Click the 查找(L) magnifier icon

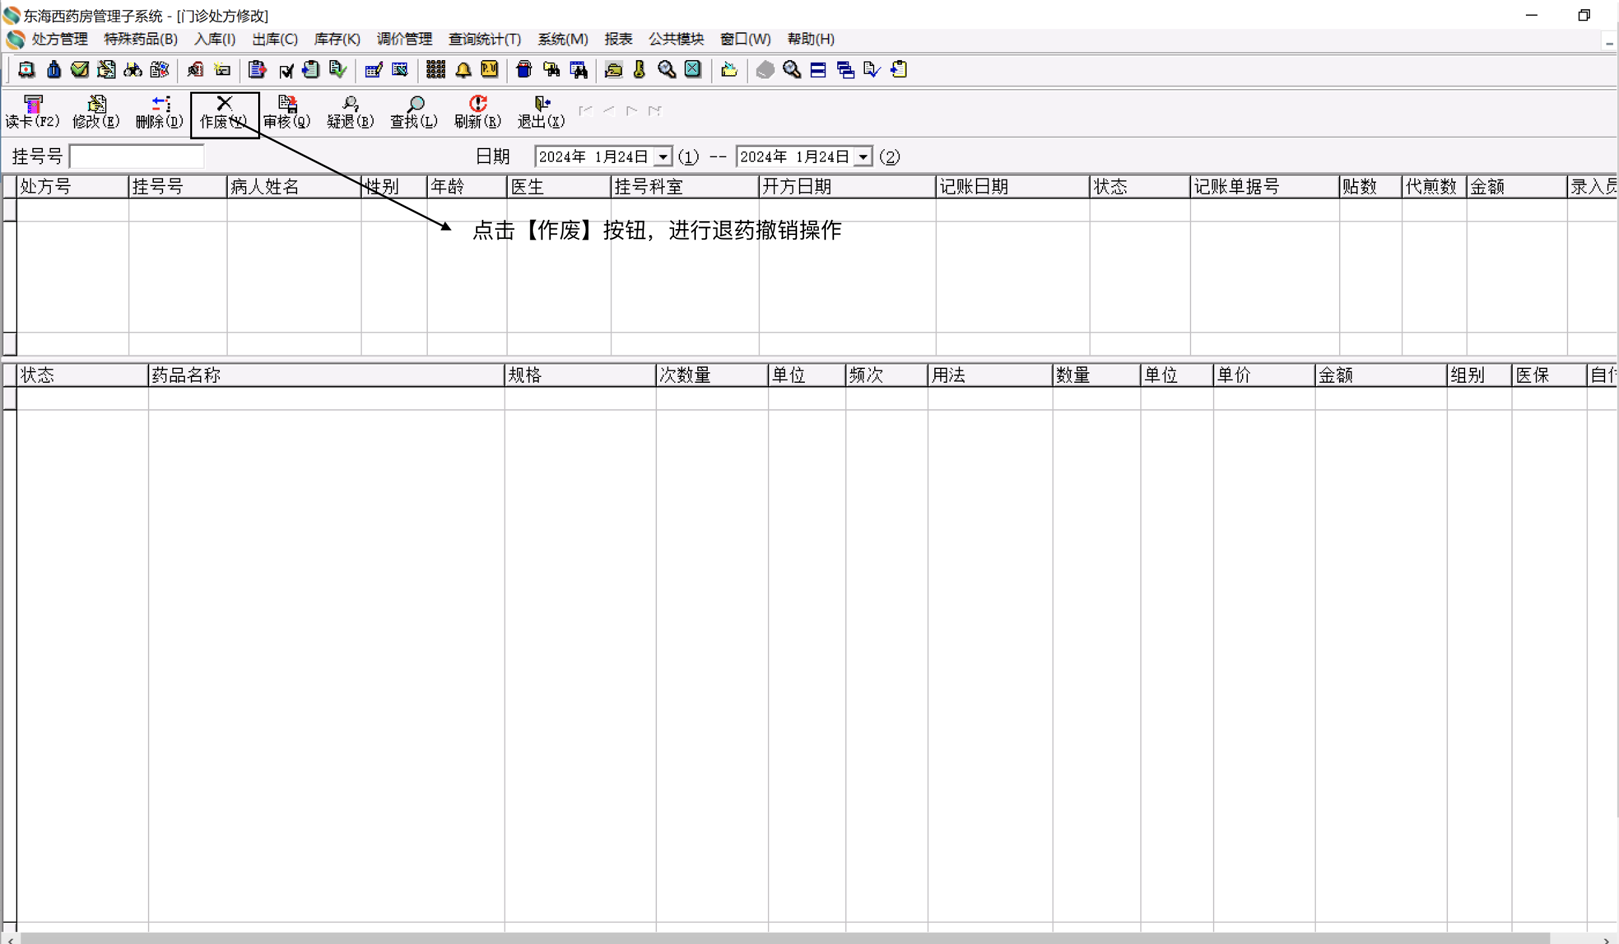click(414, 112)
